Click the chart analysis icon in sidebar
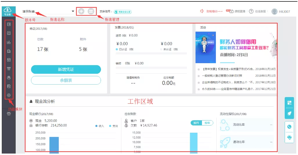The image size is (298, 155). coord(9,42)
